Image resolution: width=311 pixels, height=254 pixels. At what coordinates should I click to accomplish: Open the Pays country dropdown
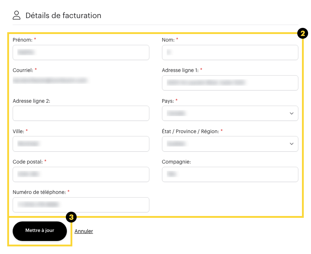(x=230, y=113)
